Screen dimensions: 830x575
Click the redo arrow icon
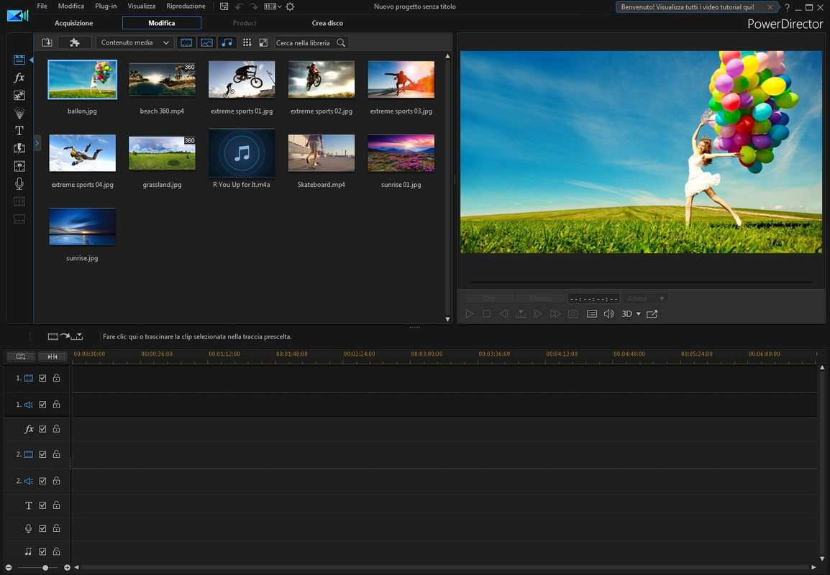[x=254, y=6]
